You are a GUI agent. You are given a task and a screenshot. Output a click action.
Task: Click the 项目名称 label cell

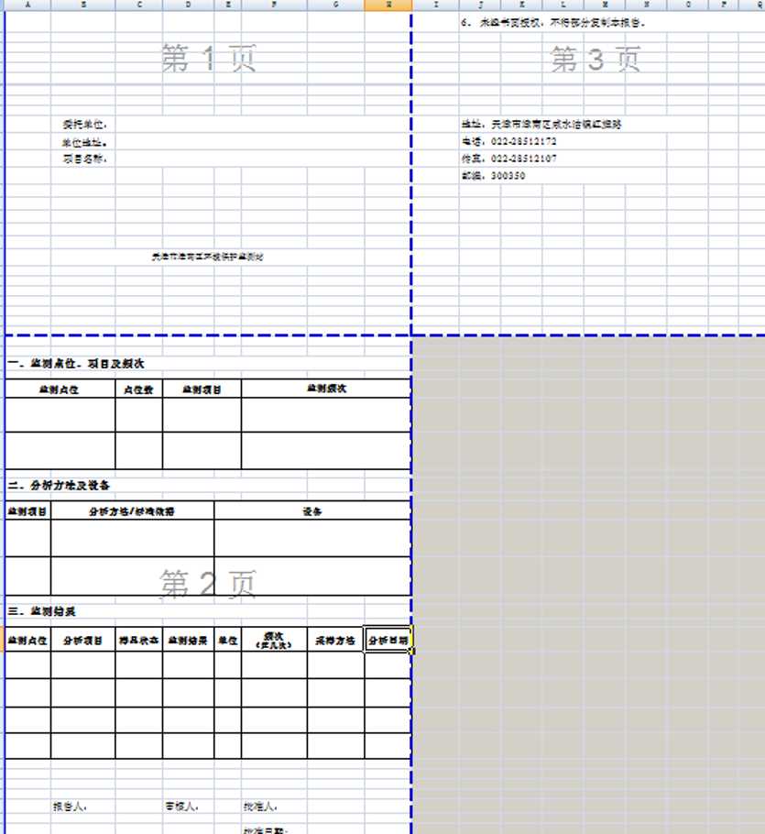coord(84,159)
